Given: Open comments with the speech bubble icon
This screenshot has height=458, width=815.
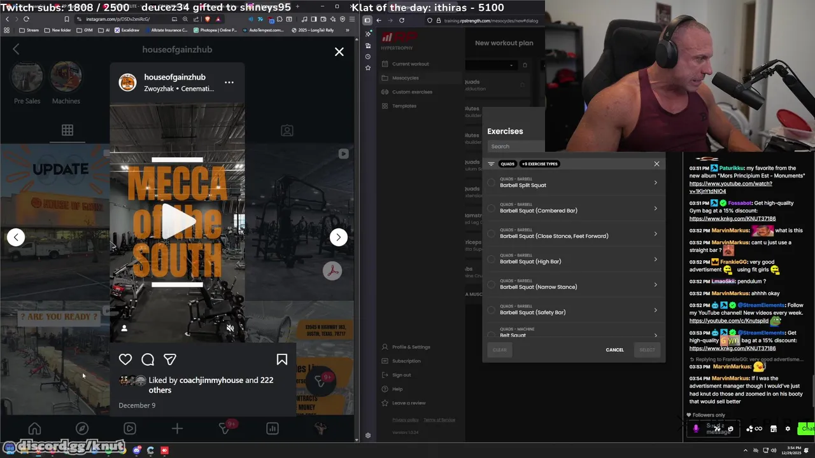Looking at the screenshot, I should tap(148, 359).
